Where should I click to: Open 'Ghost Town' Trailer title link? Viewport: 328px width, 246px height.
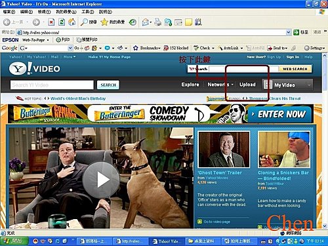[220, 173]
